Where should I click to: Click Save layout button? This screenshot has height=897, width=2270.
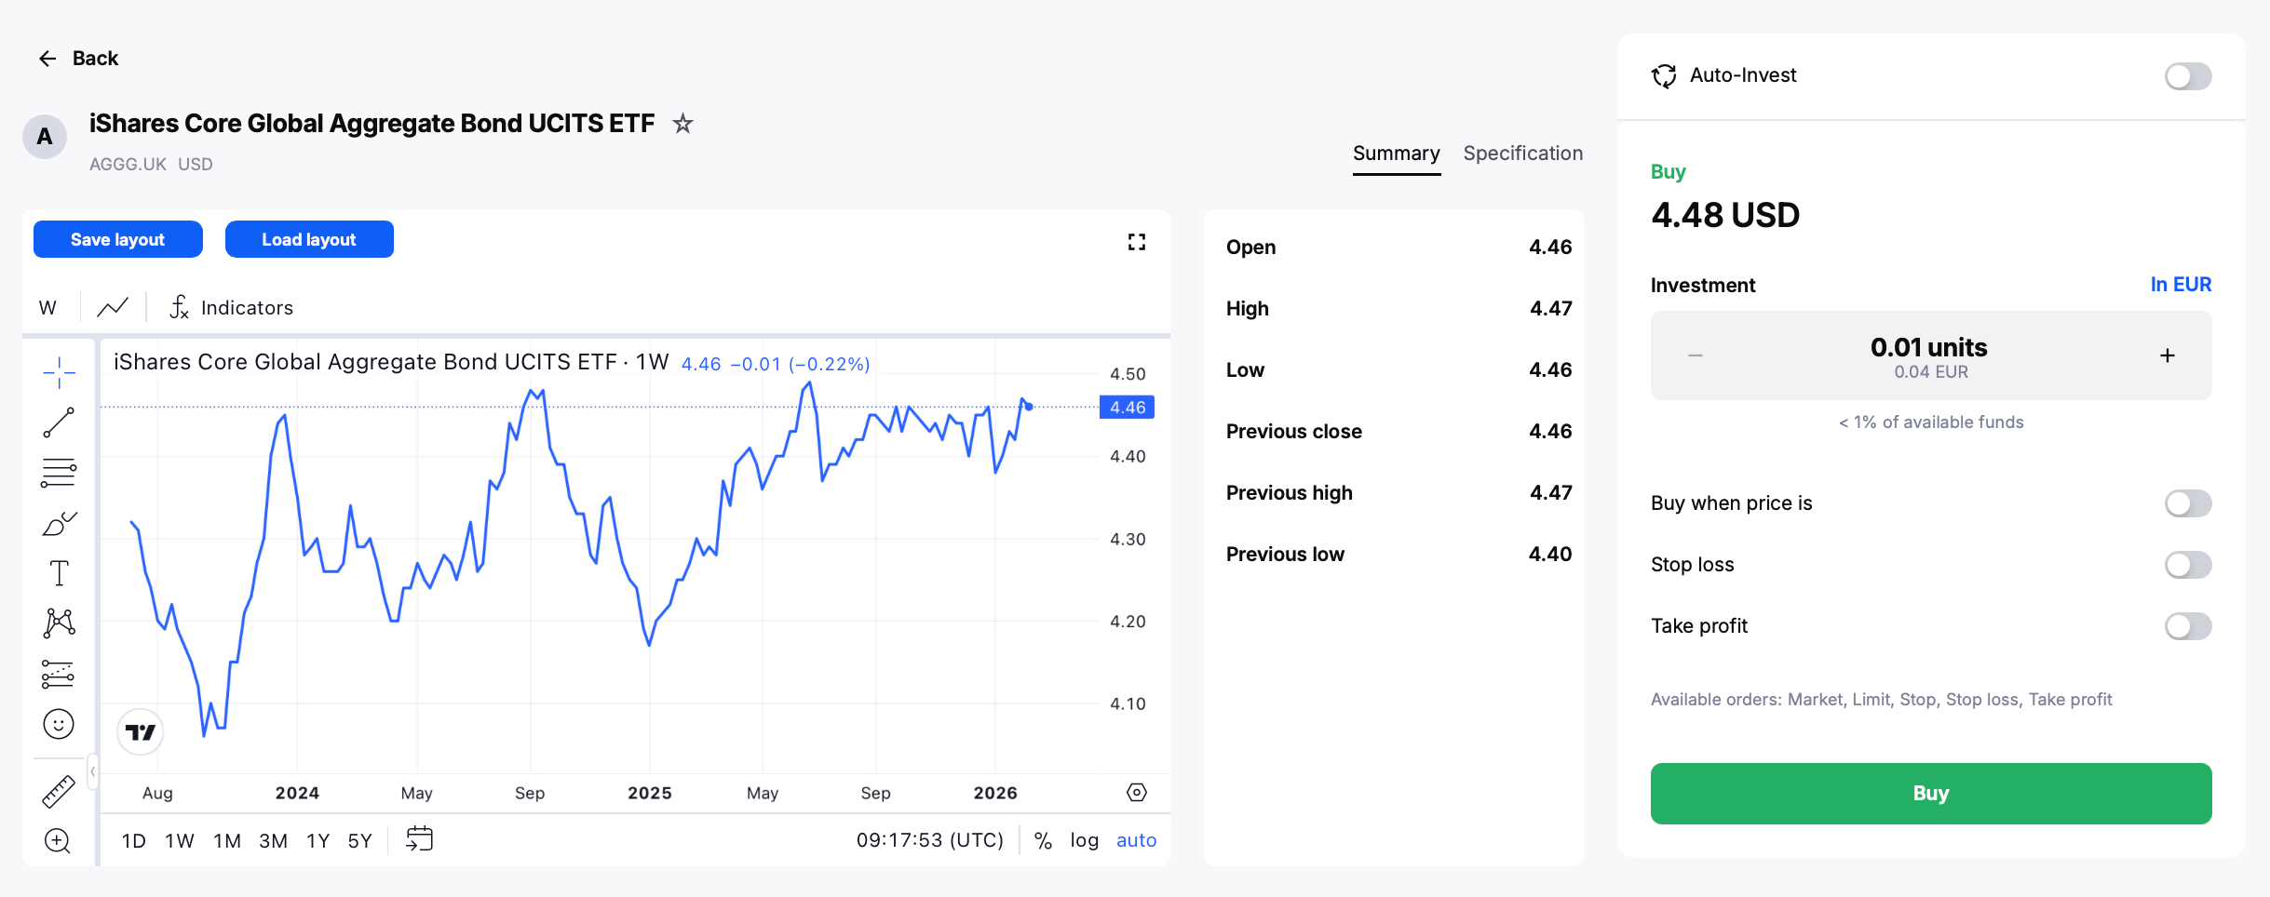(x=118, y=239)
